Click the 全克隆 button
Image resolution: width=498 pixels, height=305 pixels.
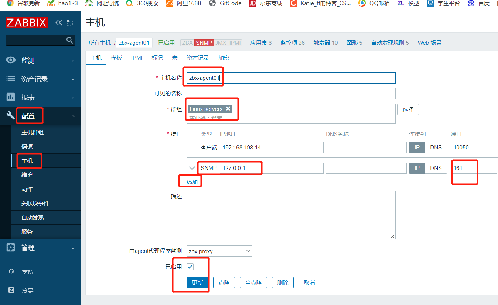253,282
